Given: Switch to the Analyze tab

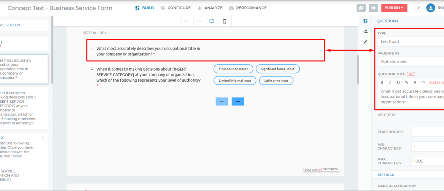Looking at the screenshot, I should coord(210,8).
